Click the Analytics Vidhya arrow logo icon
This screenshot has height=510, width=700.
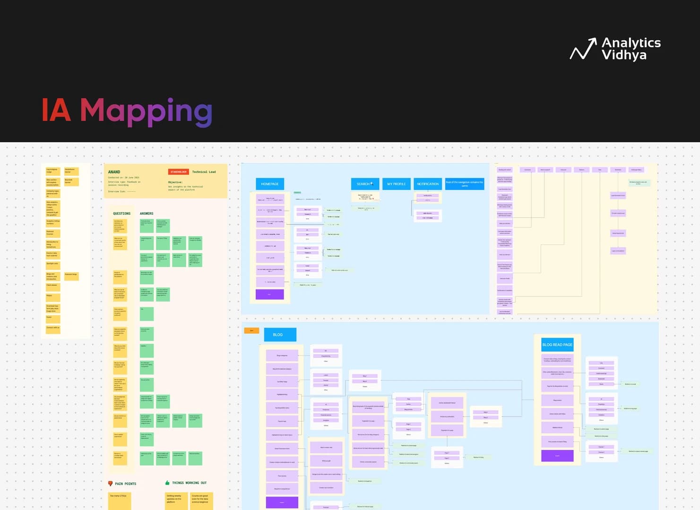tap(583, 49)
